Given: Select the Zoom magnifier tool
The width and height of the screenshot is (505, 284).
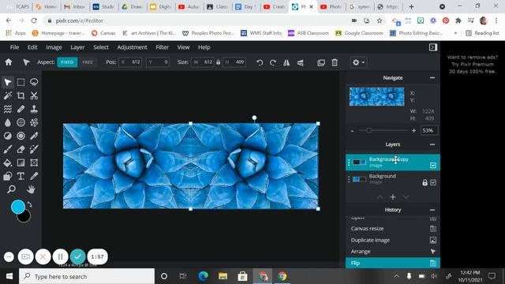Looking at the screenshot, I should [x=11, y=189].
